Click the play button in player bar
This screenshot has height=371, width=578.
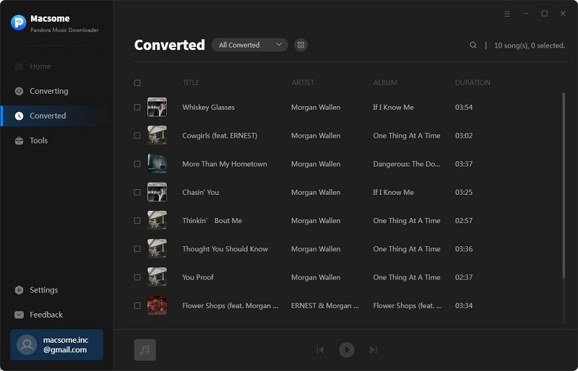coord(347,349)
